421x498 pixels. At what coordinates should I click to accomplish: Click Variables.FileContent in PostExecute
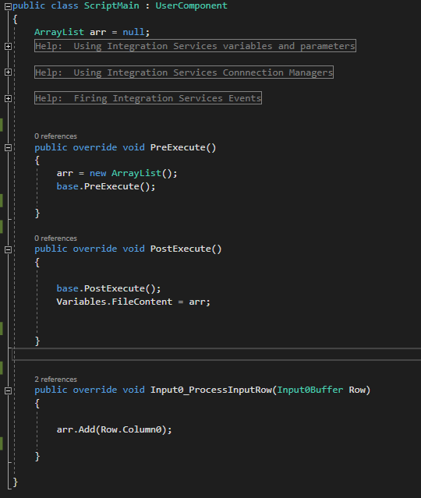[x=114, y=302]
